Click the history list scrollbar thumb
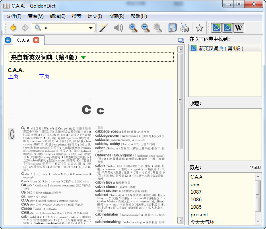266x229 pixels. click(x=258, y=196)
